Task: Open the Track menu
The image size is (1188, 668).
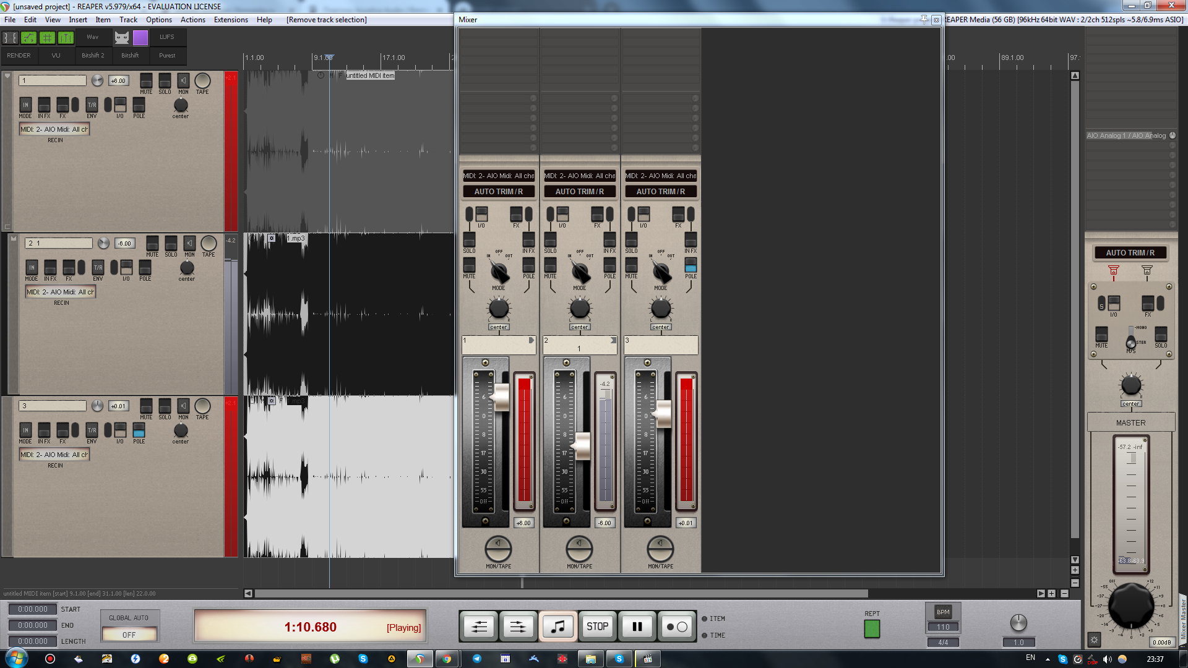Action: [128, 20]
